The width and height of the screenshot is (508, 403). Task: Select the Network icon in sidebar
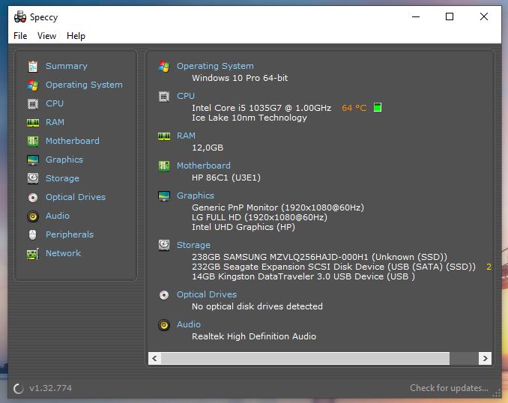pyautogui.click(x=32, y=253)
